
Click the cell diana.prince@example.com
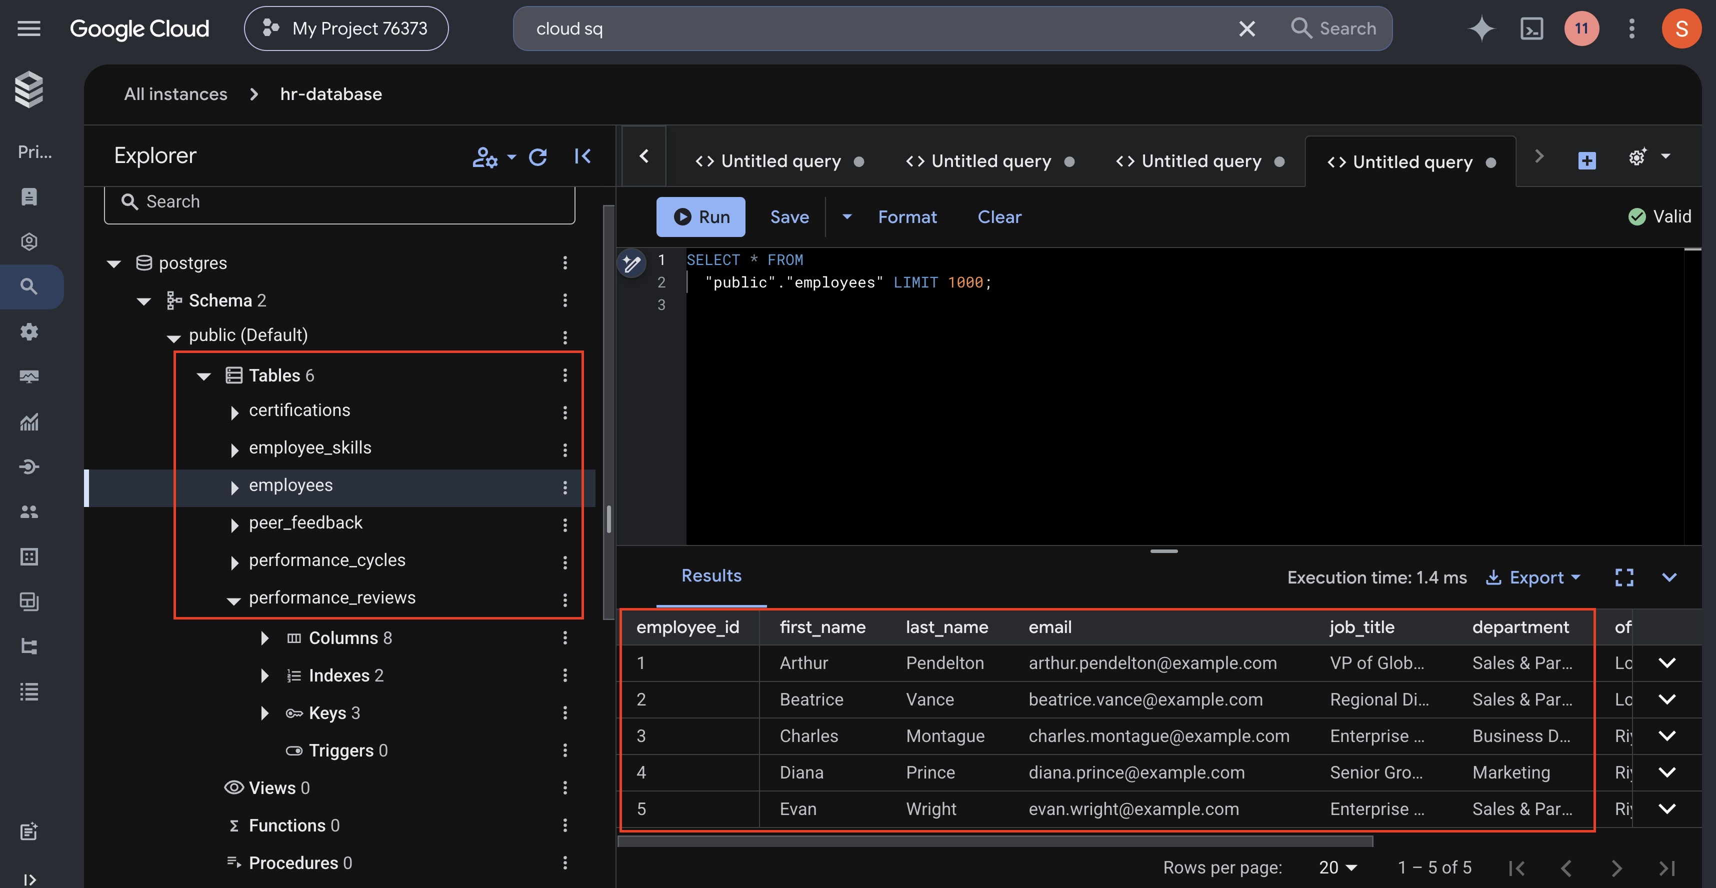click(x=1136, y=773)
